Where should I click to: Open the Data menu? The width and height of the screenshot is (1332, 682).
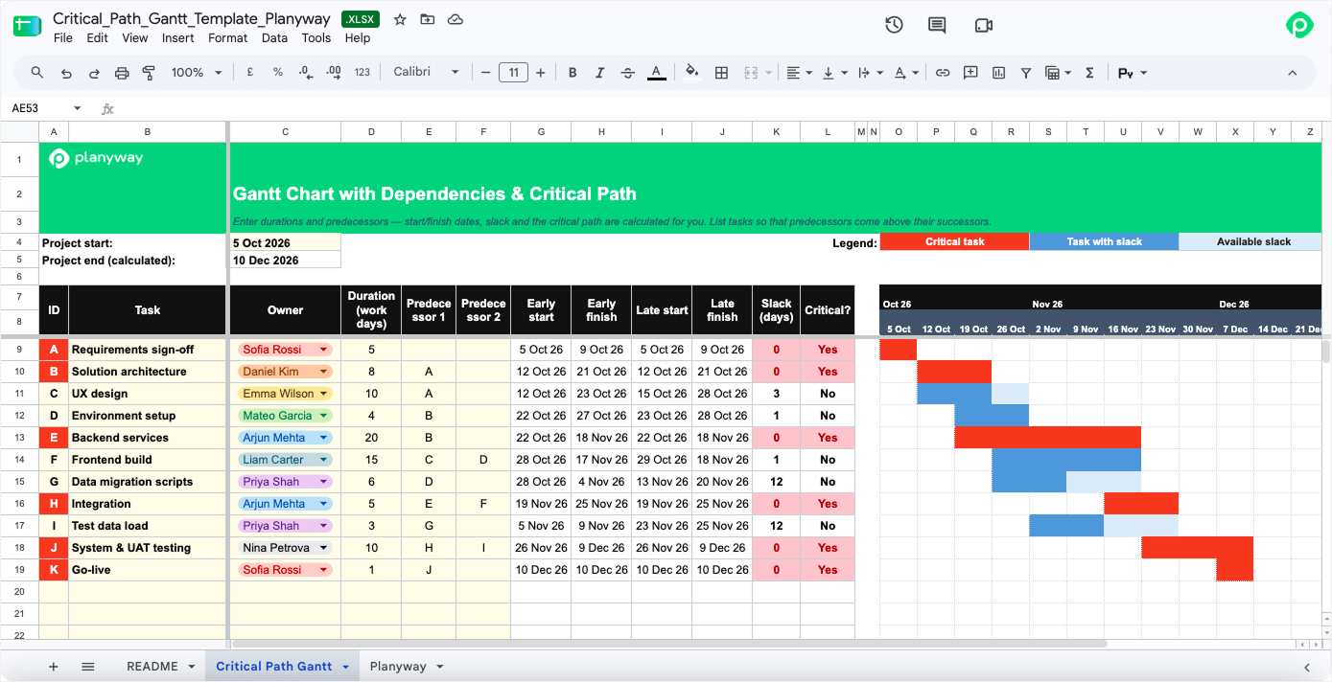coord(274,38)
